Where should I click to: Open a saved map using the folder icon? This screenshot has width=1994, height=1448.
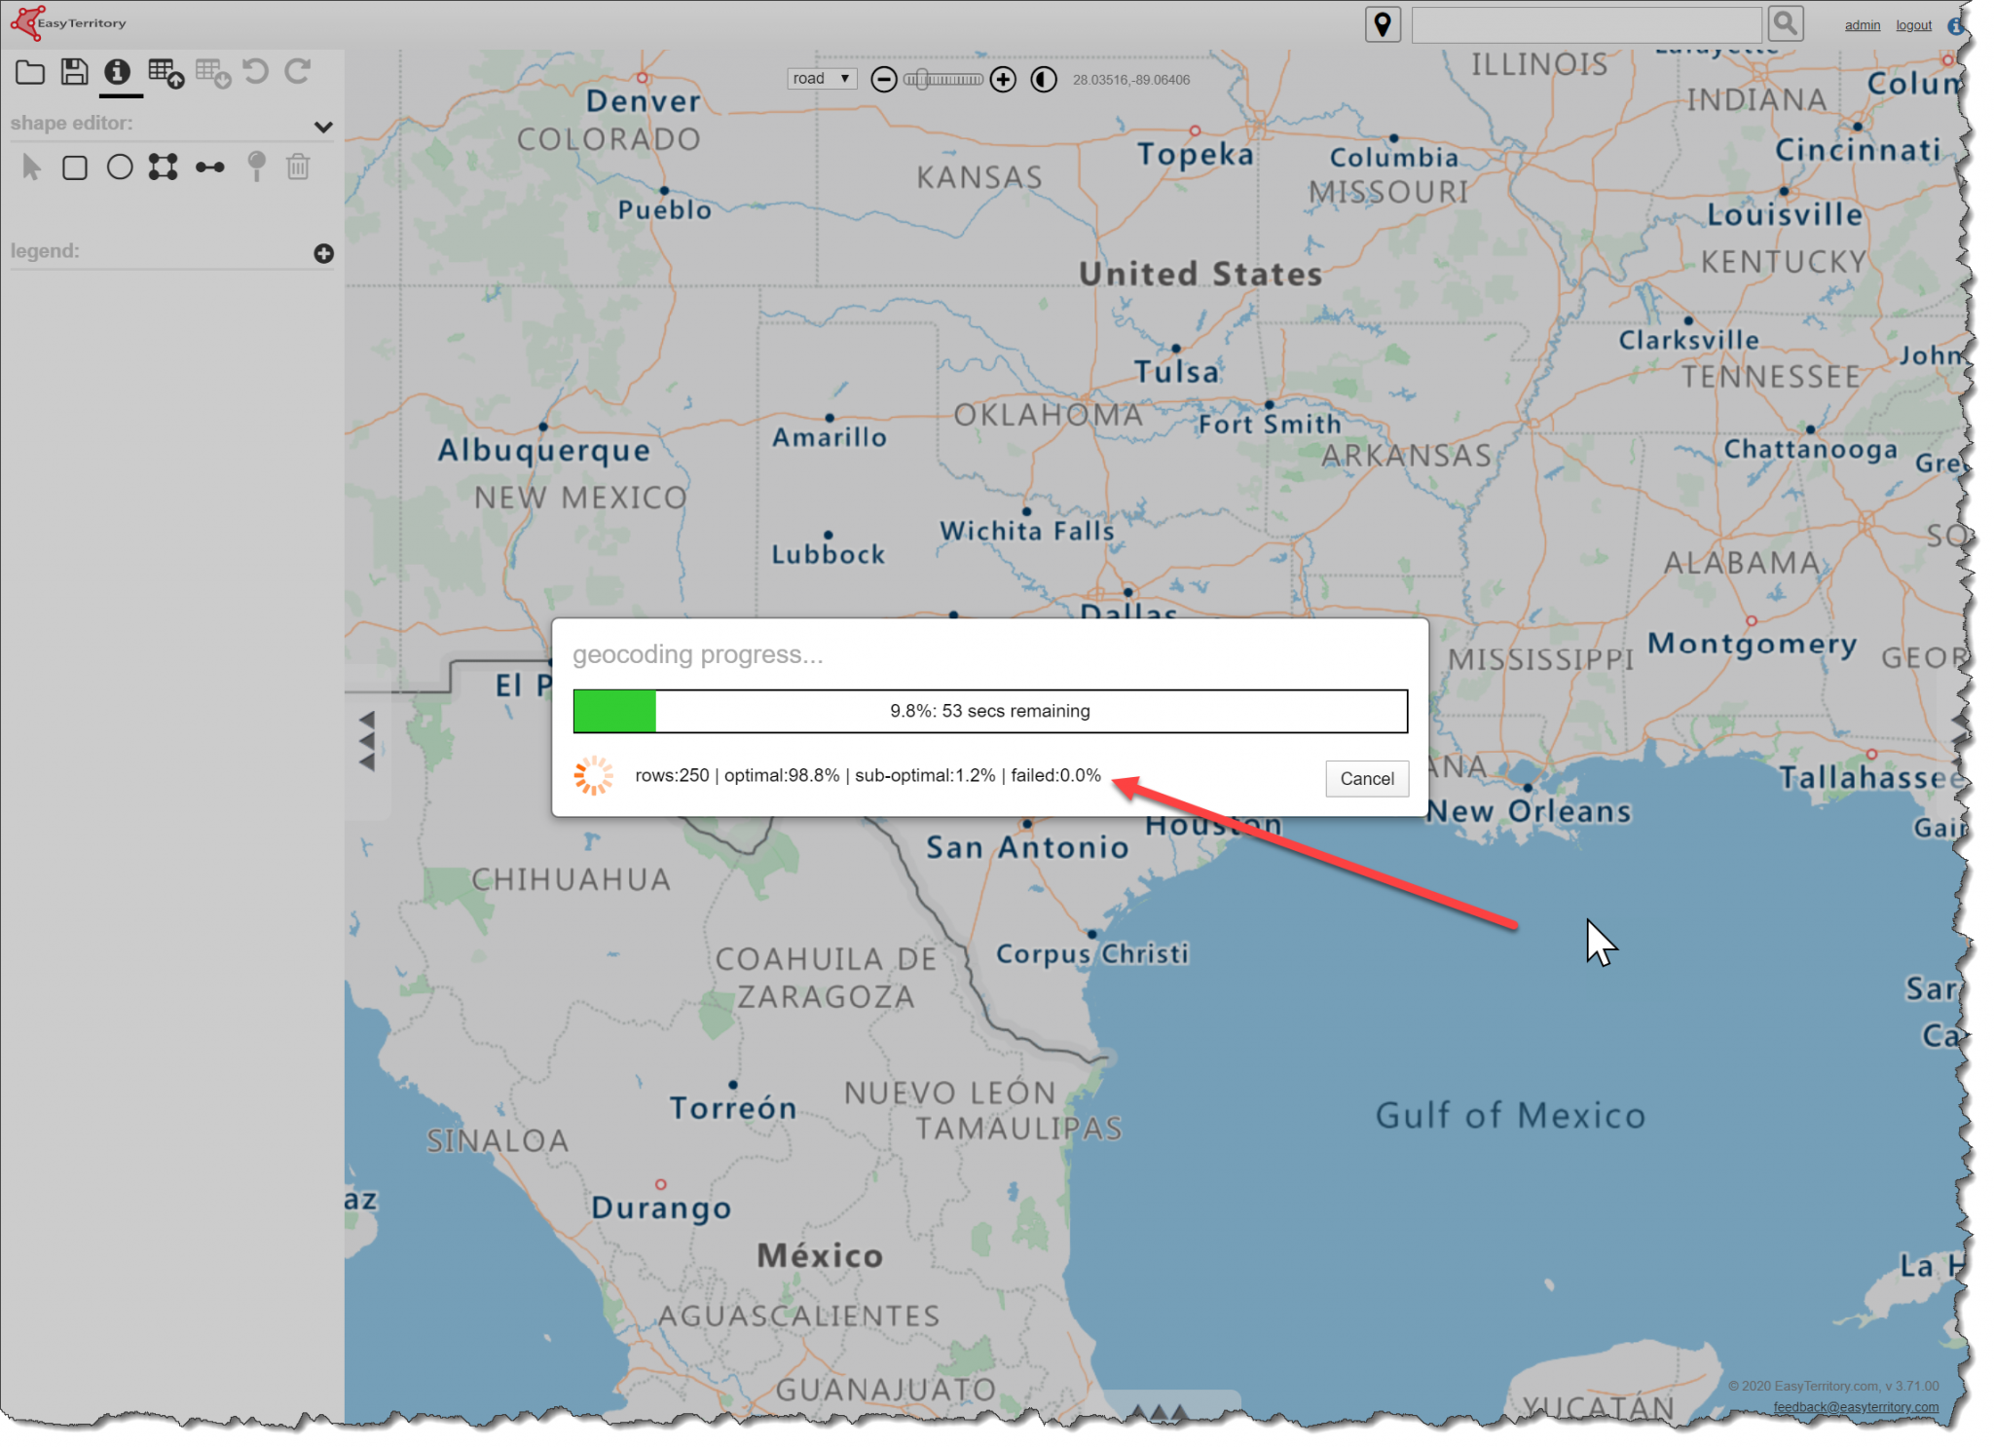coord(29,71)
